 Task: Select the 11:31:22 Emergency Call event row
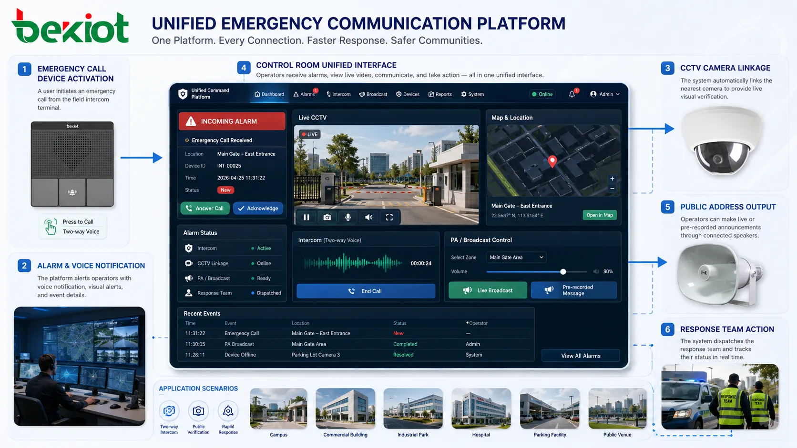[357, 333]
